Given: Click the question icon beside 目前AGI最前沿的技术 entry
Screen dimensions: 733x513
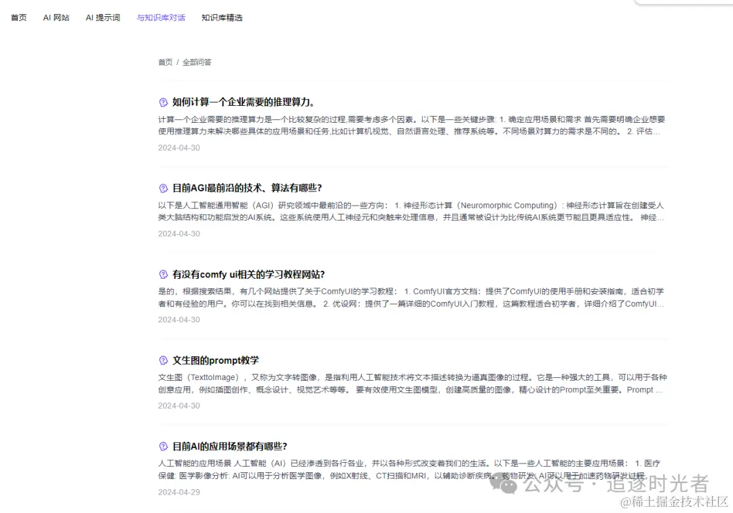Looking at the screenshot, I should [x=162, y=188].
